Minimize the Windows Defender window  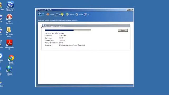click(128, 10)
